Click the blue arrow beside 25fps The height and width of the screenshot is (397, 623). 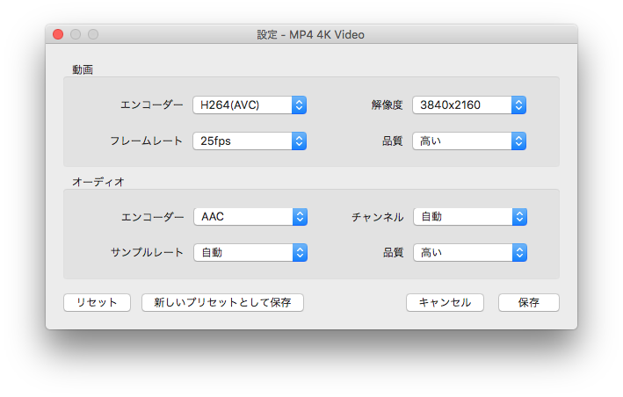click(299, 141)
